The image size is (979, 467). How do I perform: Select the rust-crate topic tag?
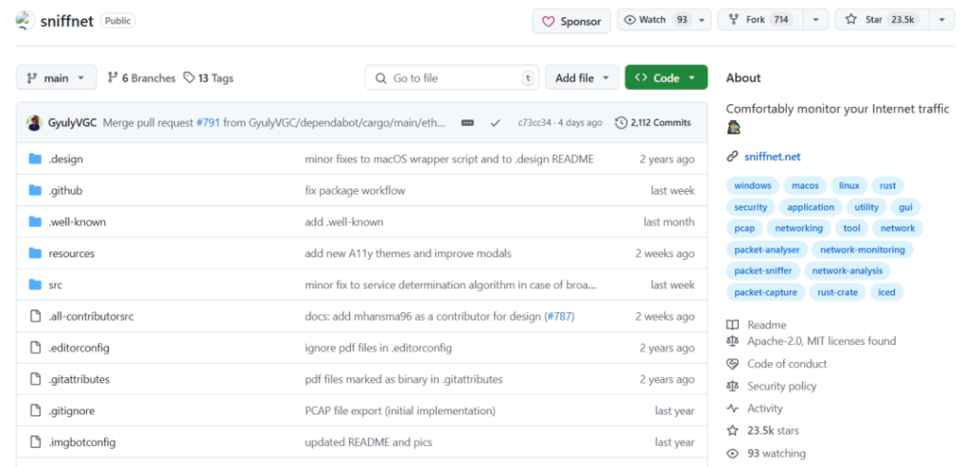[x=838, y=292]
